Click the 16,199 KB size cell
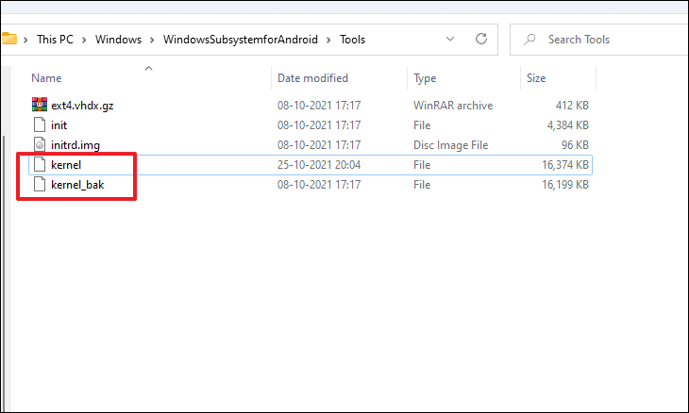Image resolution: width=689 pixels, height=413 pixels. coord(565,184)
